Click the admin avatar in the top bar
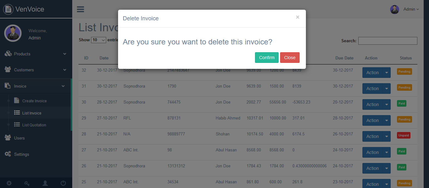The width and height of the screenshot is (429, 188). point(394,9)
